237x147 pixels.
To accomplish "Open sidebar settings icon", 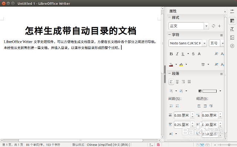I will coord(232,11).
